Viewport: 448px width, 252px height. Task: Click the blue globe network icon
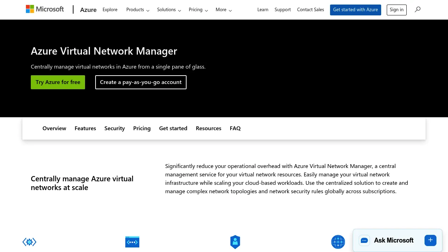(x=338, y=242)
